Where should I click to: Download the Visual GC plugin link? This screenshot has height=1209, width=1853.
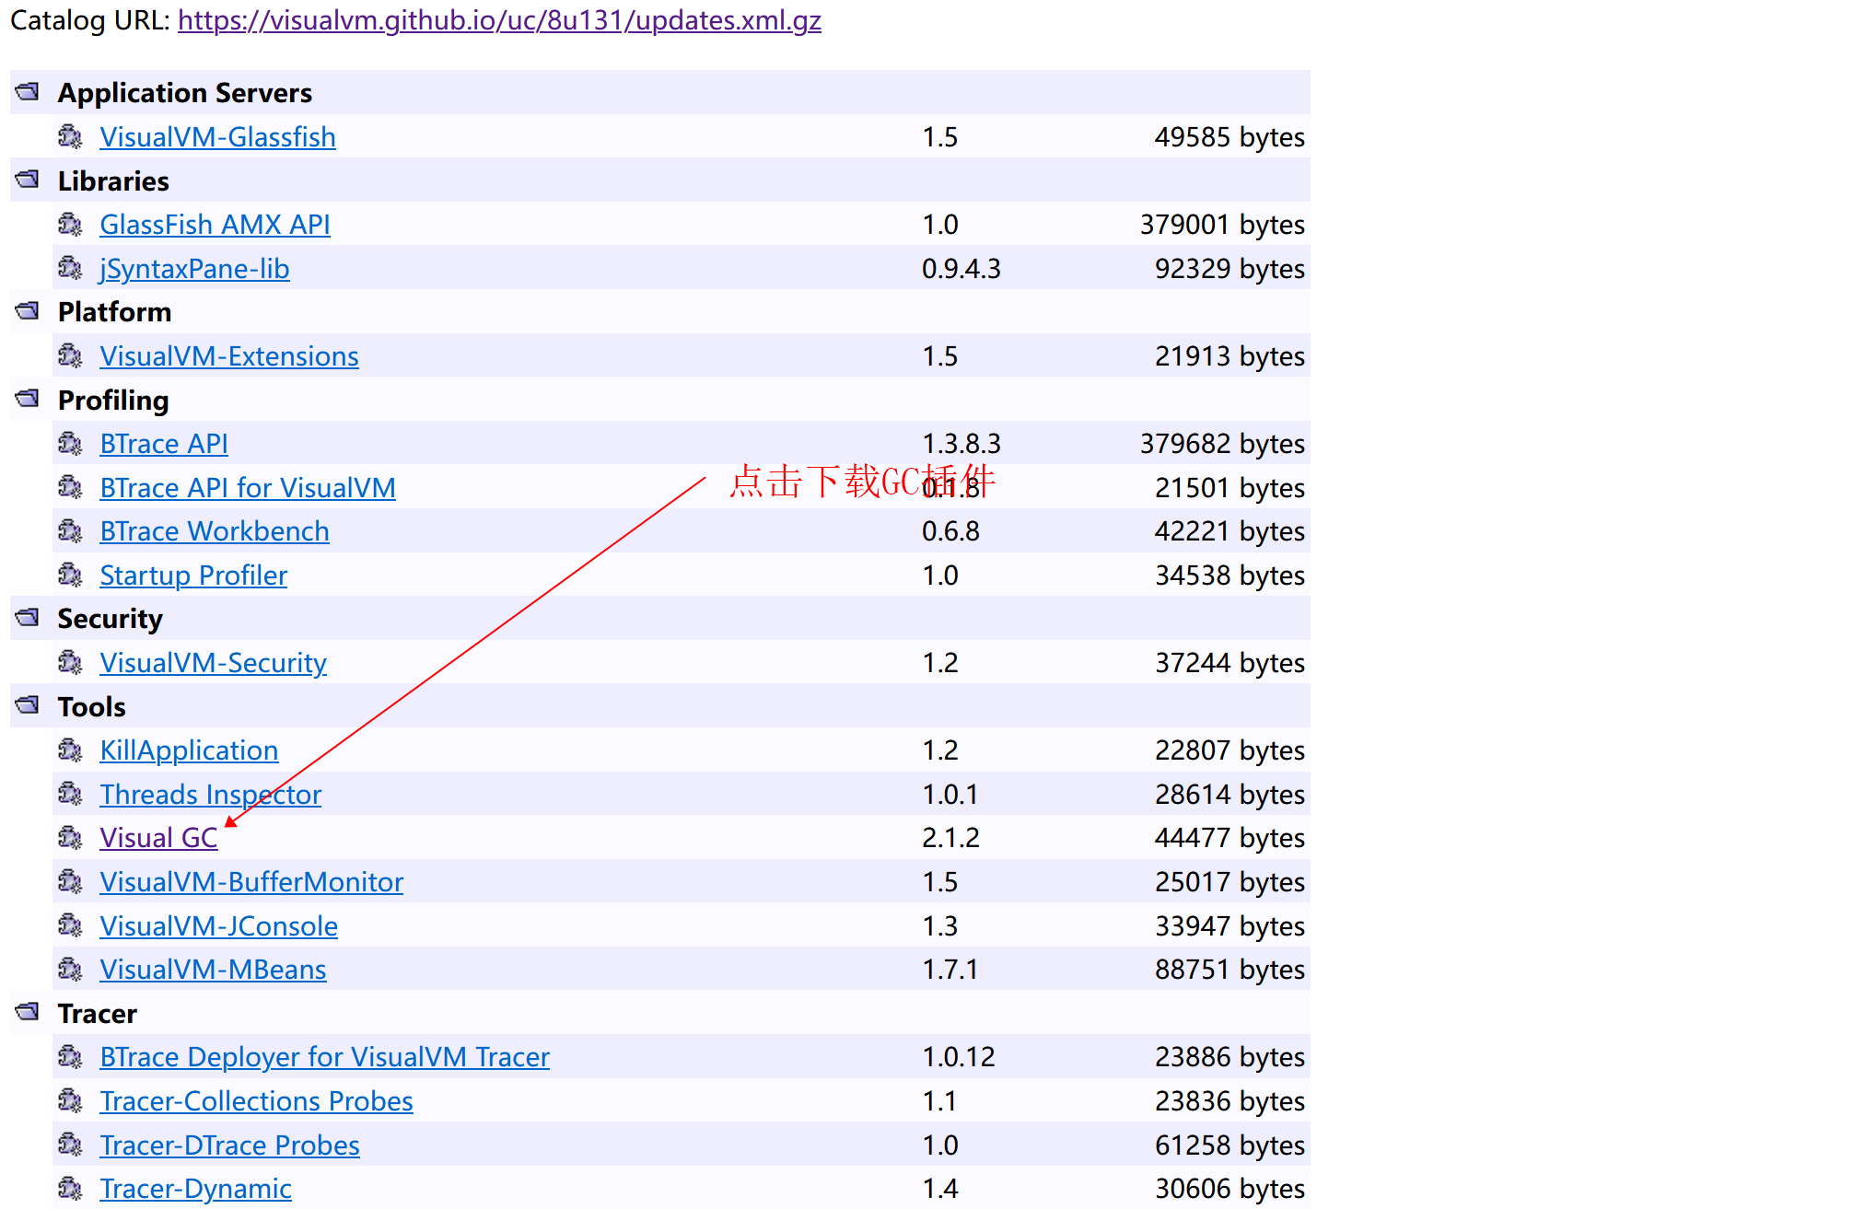(x=158, y=838)
